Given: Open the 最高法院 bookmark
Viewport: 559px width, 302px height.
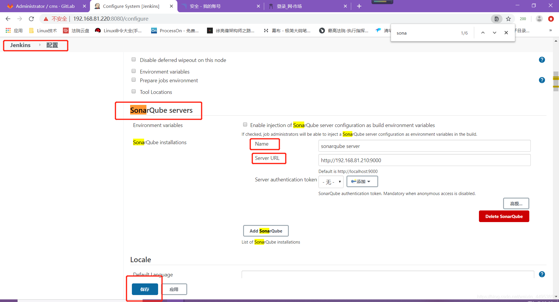Looking at the screenshot, I should click(344, 31).
